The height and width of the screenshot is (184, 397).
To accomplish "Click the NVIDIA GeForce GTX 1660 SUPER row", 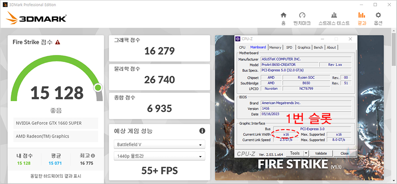I will tap(55, 123).
